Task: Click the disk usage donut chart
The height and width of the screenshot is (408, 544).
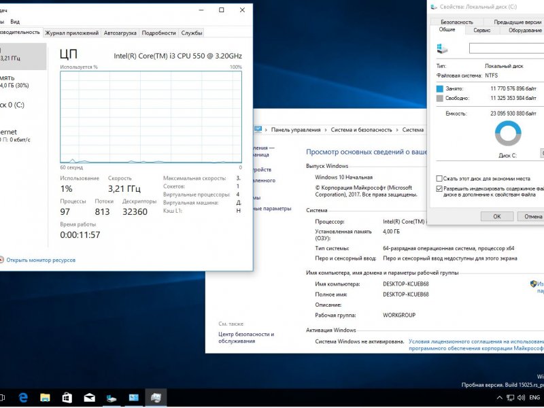Action: tap(508, 133)
